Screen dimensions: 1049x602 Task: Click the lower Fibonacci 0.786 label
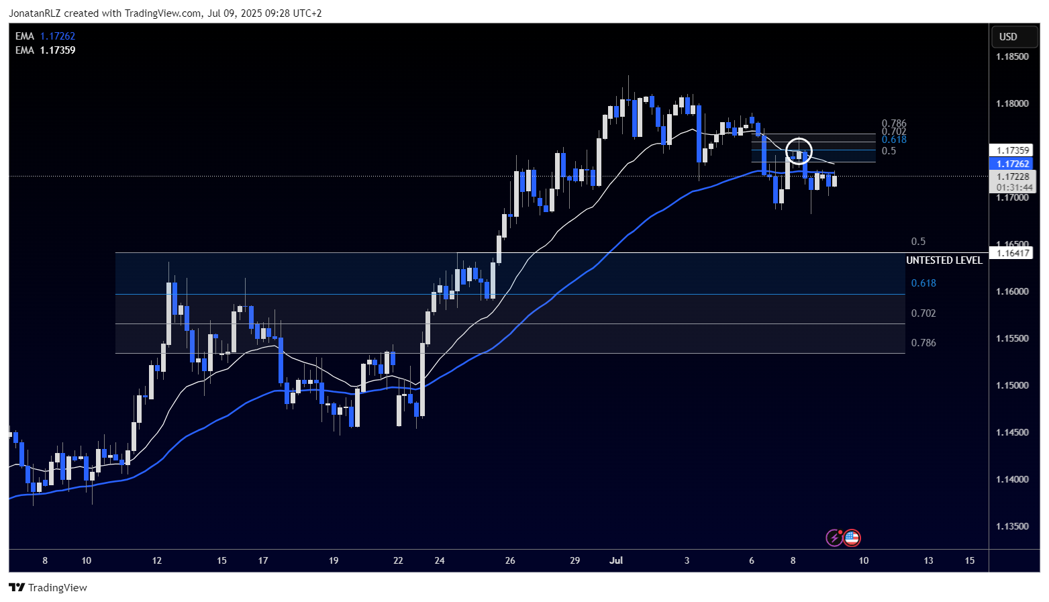coord(923,343)
